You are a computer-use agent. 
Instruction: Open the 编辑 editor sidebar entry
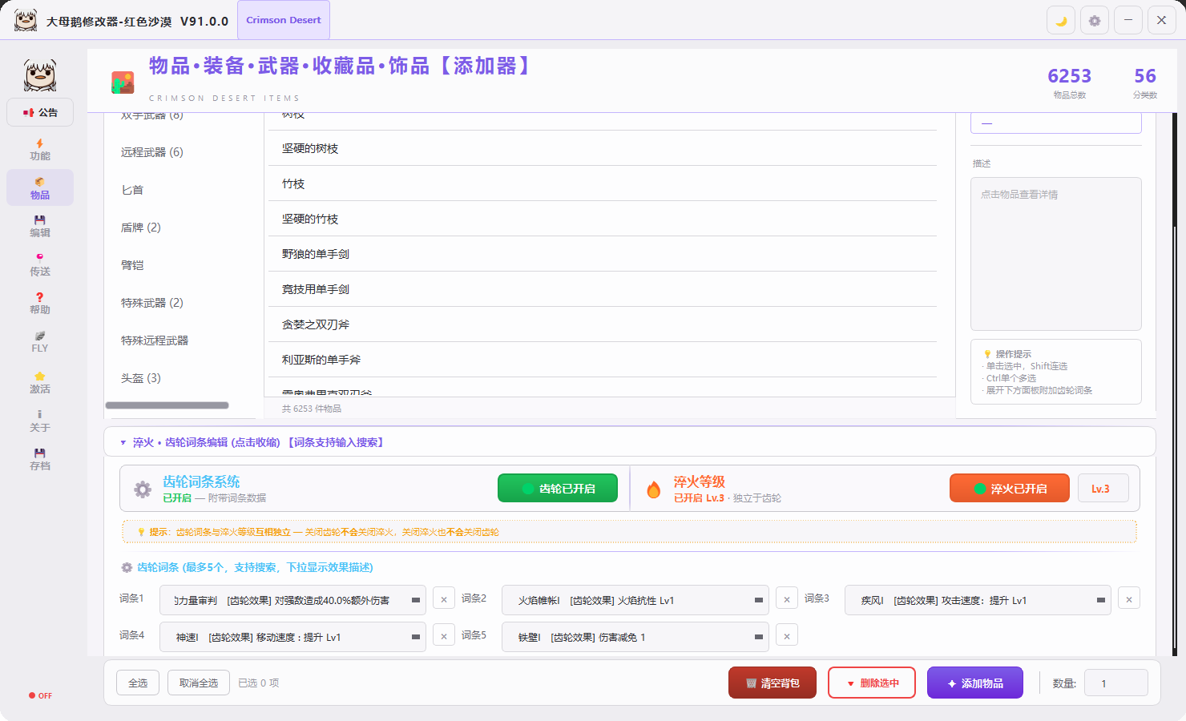40,226
